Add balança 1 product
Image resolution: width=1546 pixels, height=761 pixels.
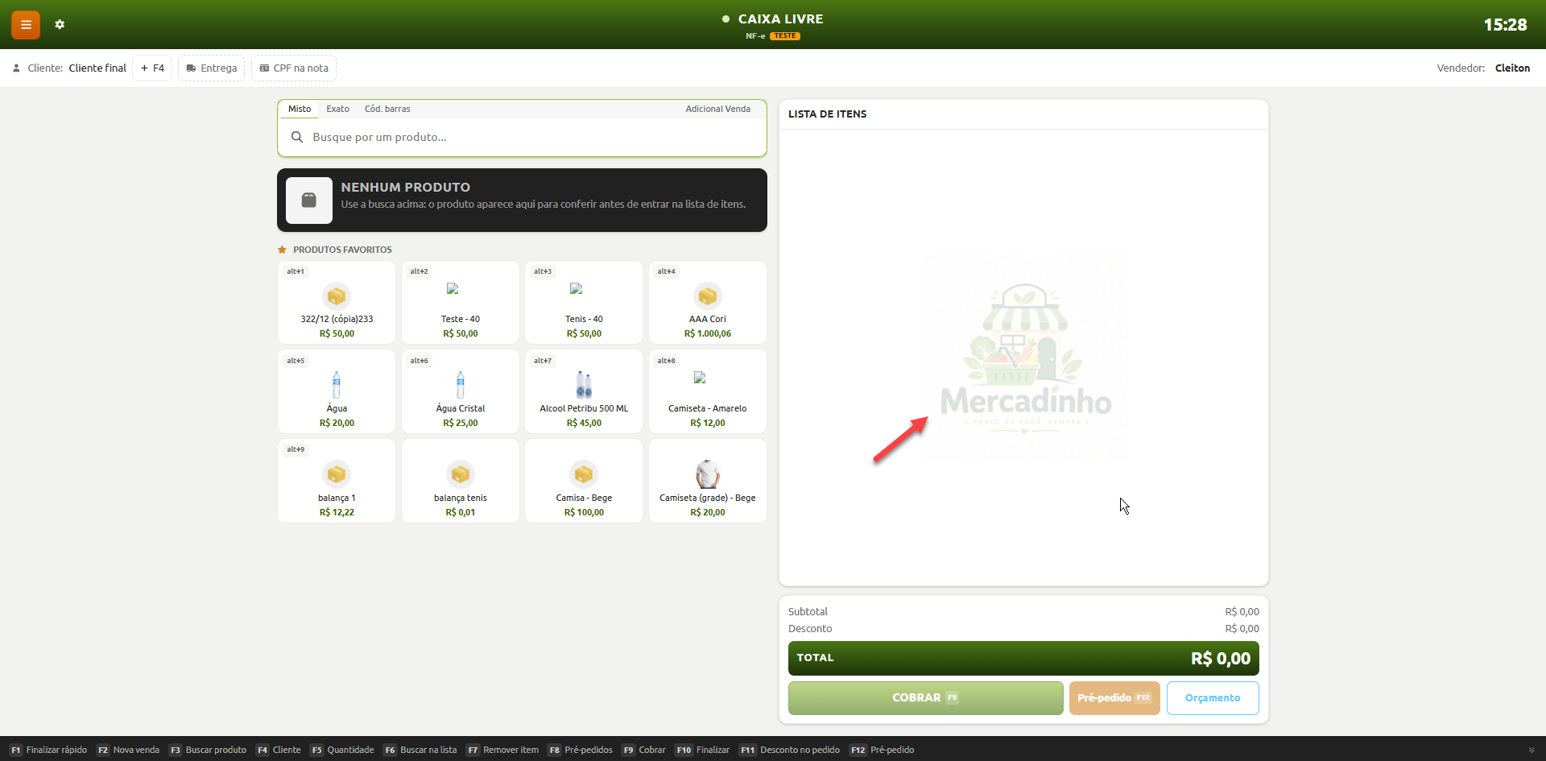[337, 481]
